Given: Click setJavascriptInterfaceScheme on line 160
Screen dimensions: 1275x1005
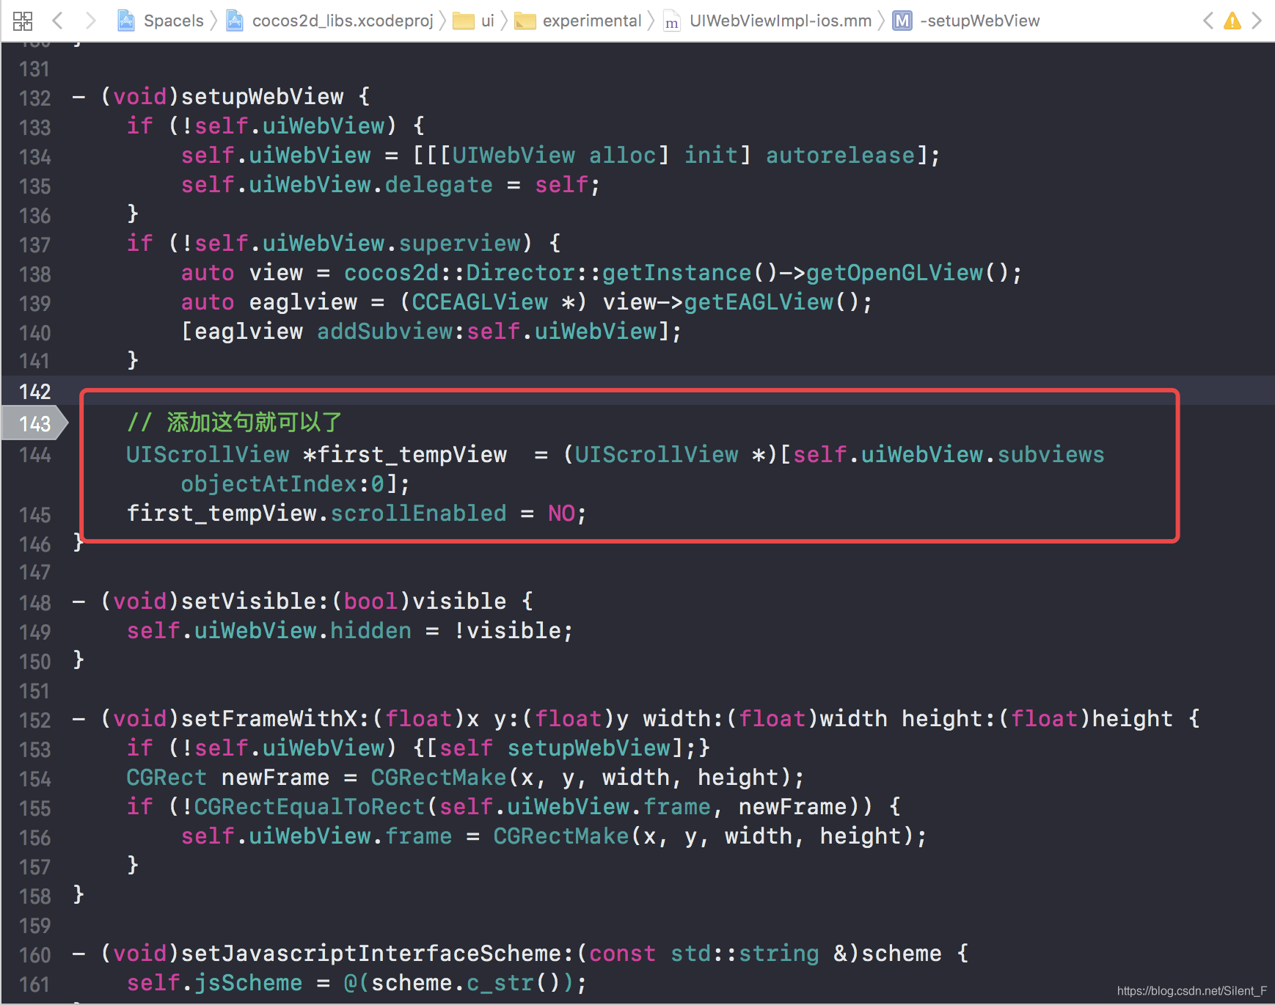Looking at the screenshot, I should point(371,953).
